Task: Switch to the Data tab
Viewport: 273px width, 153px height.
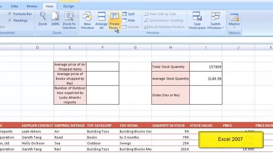Action: tap(14, 6)
